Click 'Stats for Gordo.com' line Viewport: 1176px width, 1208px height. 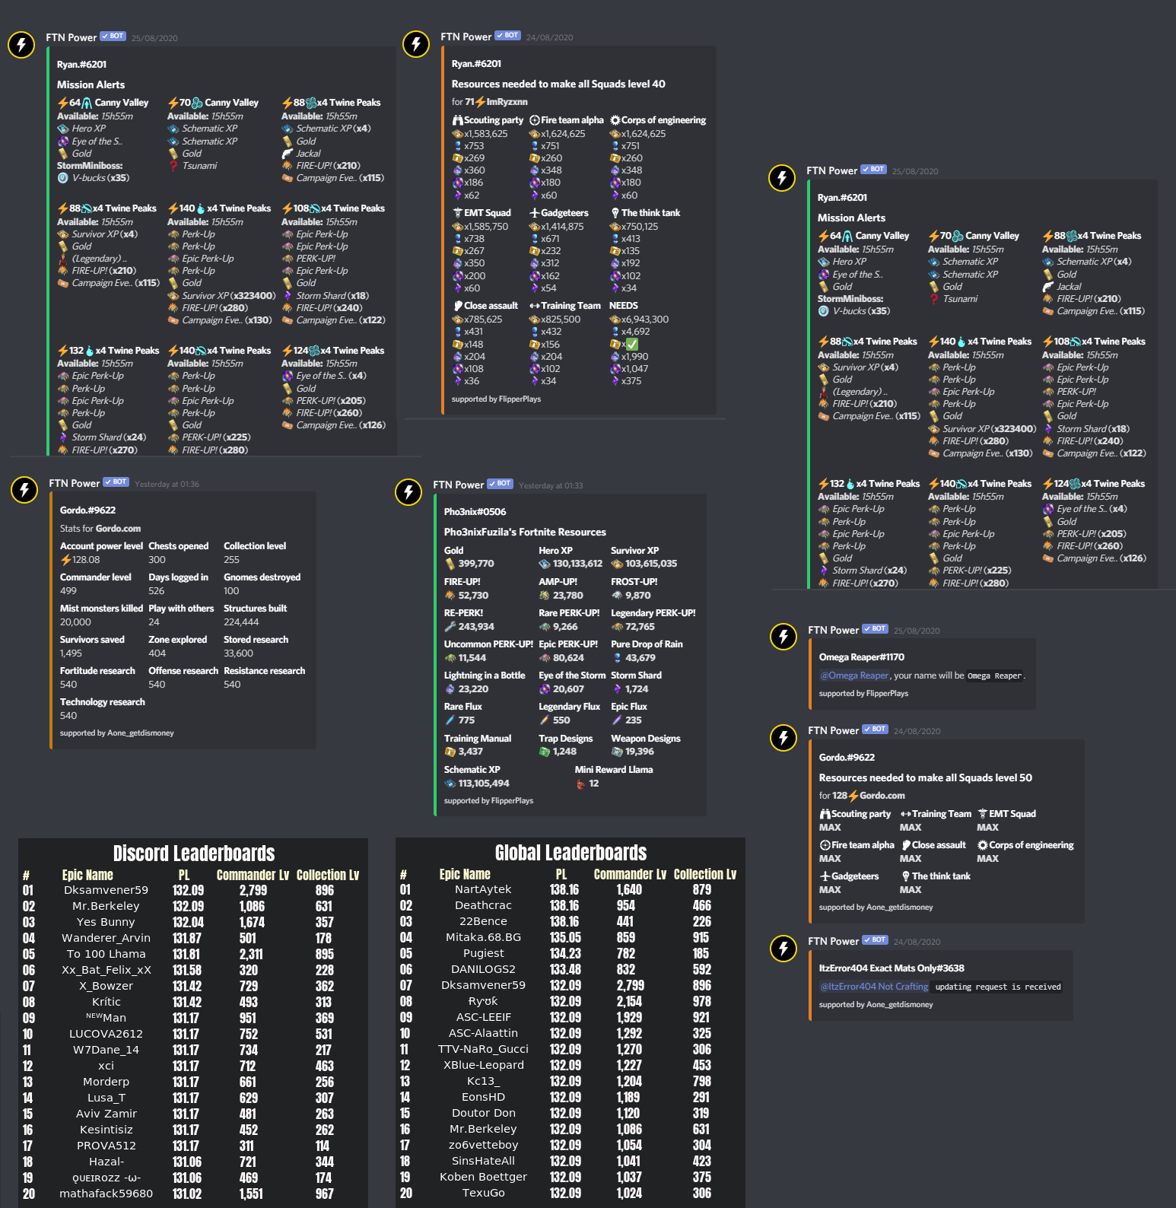coord(100,529)
